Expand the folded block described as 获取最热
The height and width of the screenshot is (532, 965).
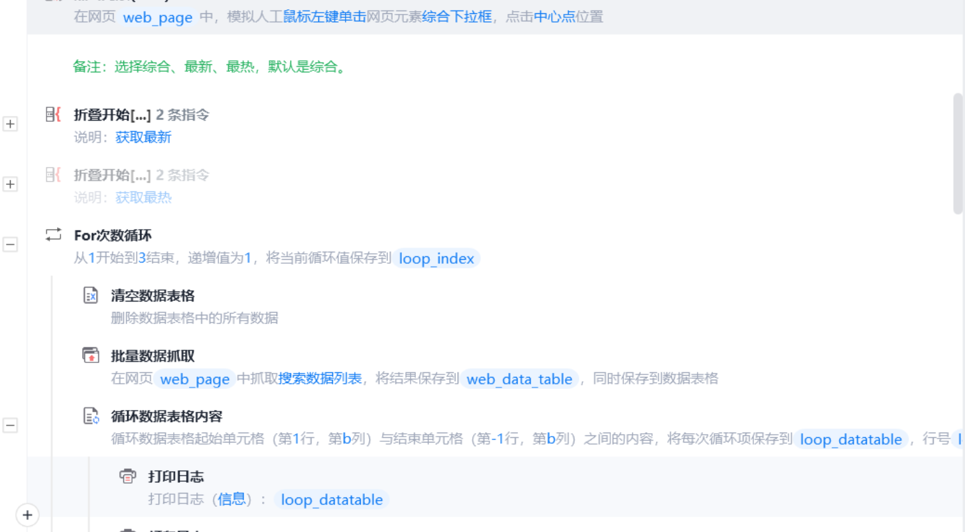point(10,184)
